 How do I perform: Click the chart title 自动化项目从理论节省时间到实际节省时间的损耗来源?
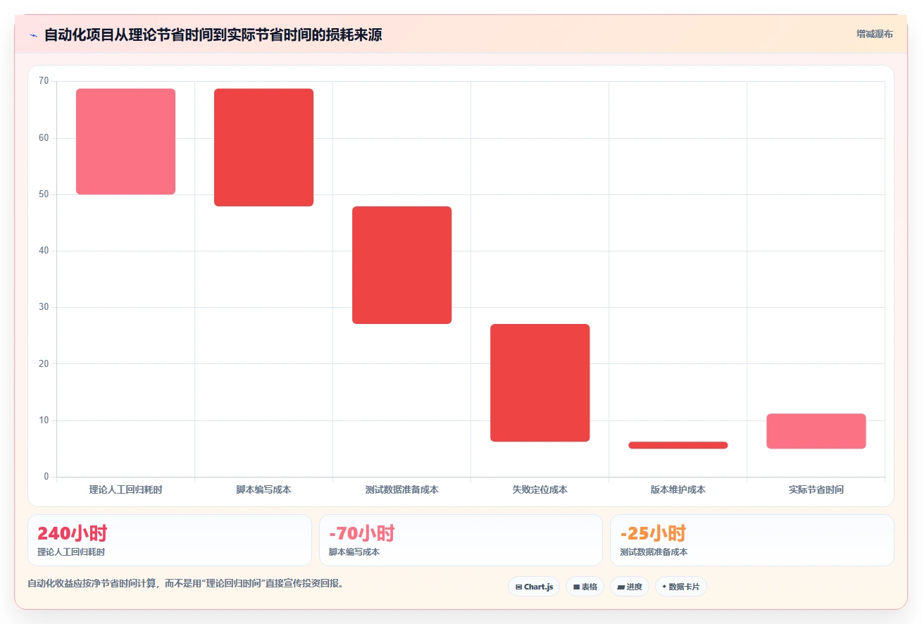213,35
